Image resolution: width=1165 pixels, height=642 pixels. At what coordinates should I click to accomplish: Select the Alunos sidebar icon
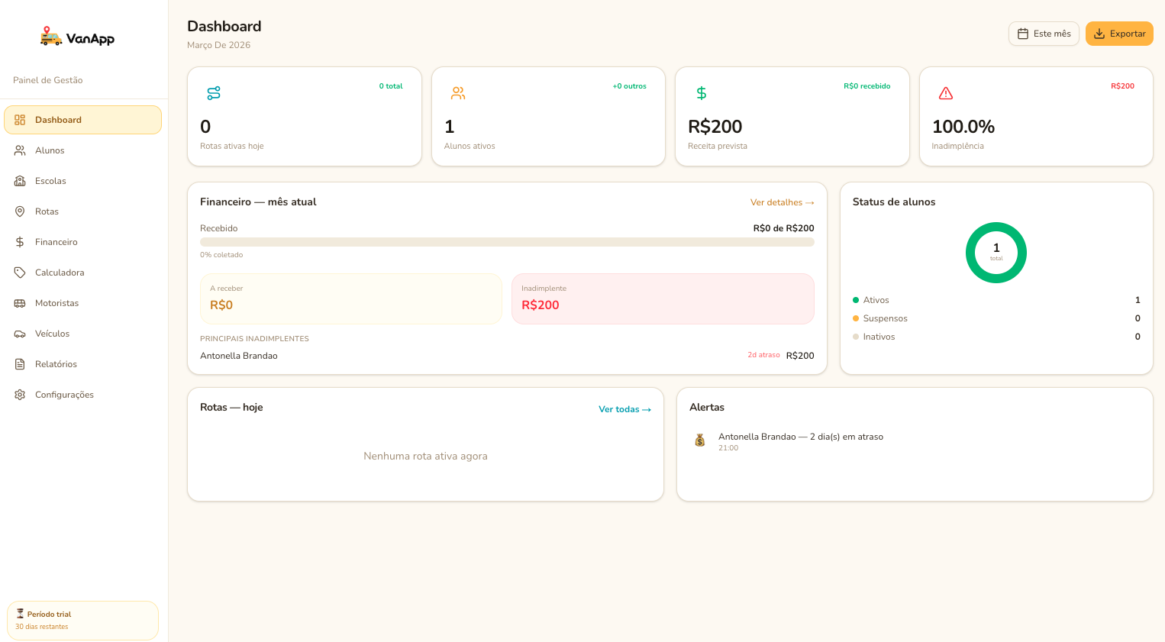(x=20, y=150)
